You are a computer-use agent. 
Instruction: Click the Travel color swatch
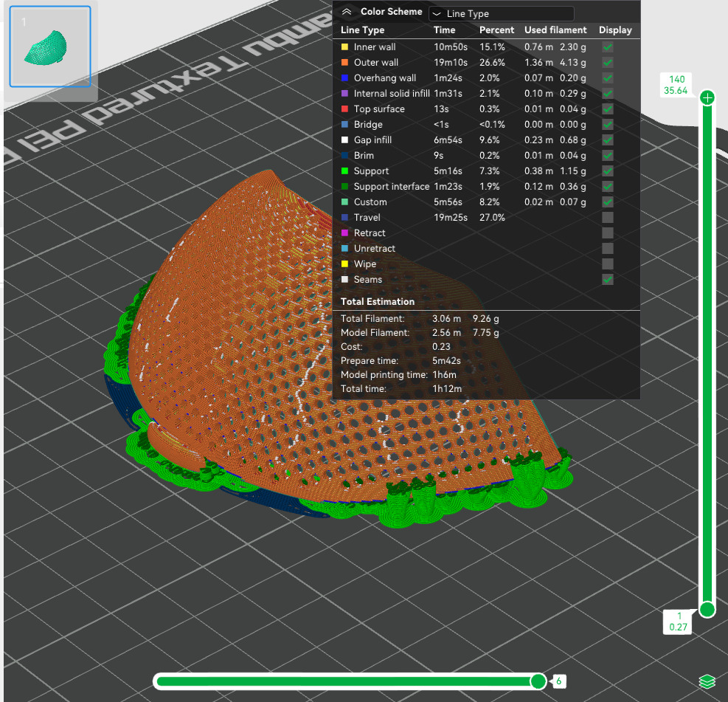(344, 218)
